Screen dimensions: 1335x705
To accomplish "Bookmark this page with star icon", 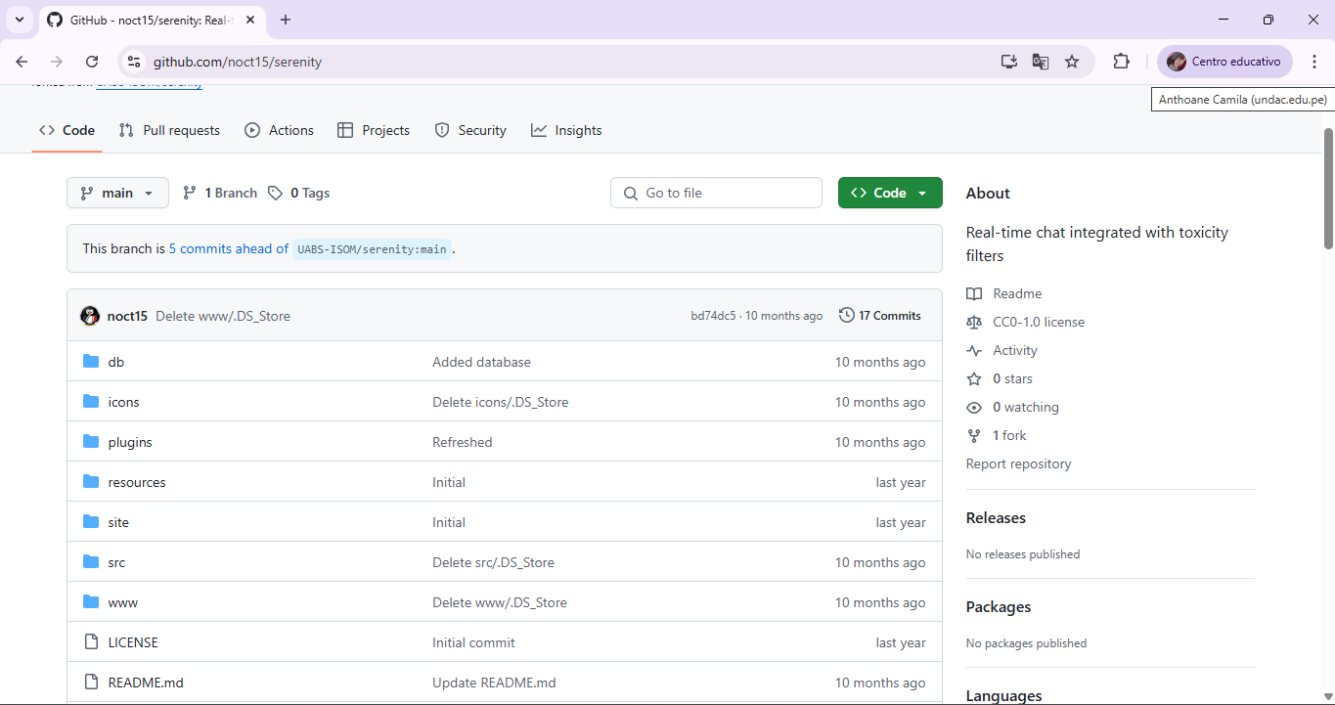I will (1072, 62).
